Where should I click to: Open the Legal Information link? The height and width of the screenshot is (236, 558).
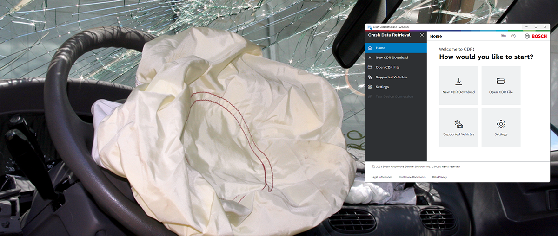pos(382,177)
